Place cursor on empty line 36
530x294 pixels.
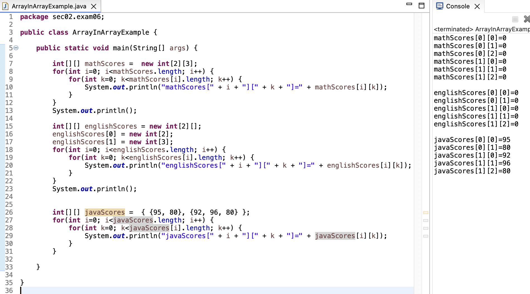pyautogui.click(x=217, y=290)
